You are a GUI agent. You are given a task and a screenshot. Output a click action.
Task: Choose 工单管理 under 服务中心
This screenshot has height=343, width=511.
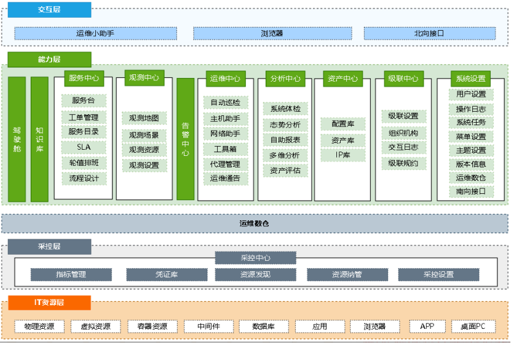coord(84,117)
